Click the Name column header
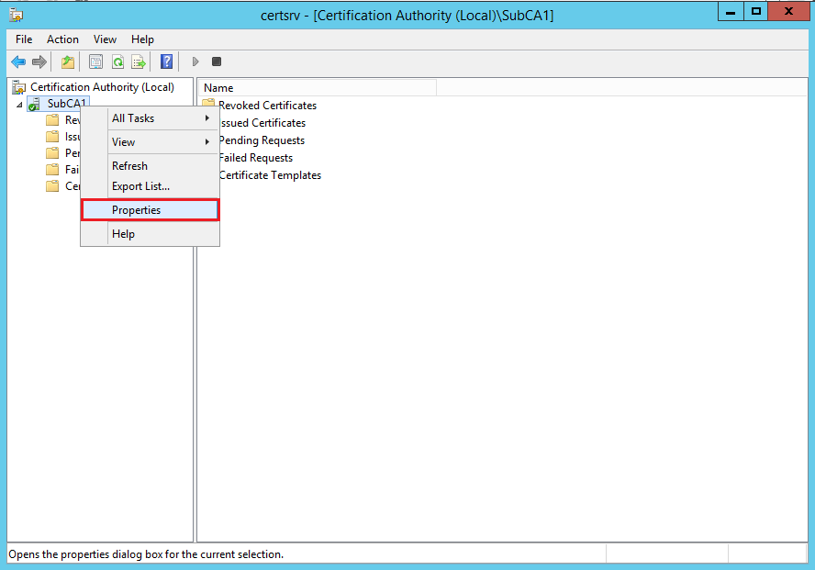Screen dimensions: 815x570 (317, 88)
